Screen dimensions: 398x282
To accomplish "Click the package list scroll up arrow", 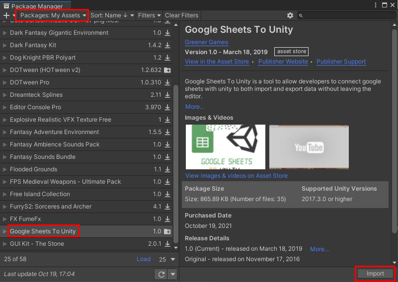I will 176,25.
